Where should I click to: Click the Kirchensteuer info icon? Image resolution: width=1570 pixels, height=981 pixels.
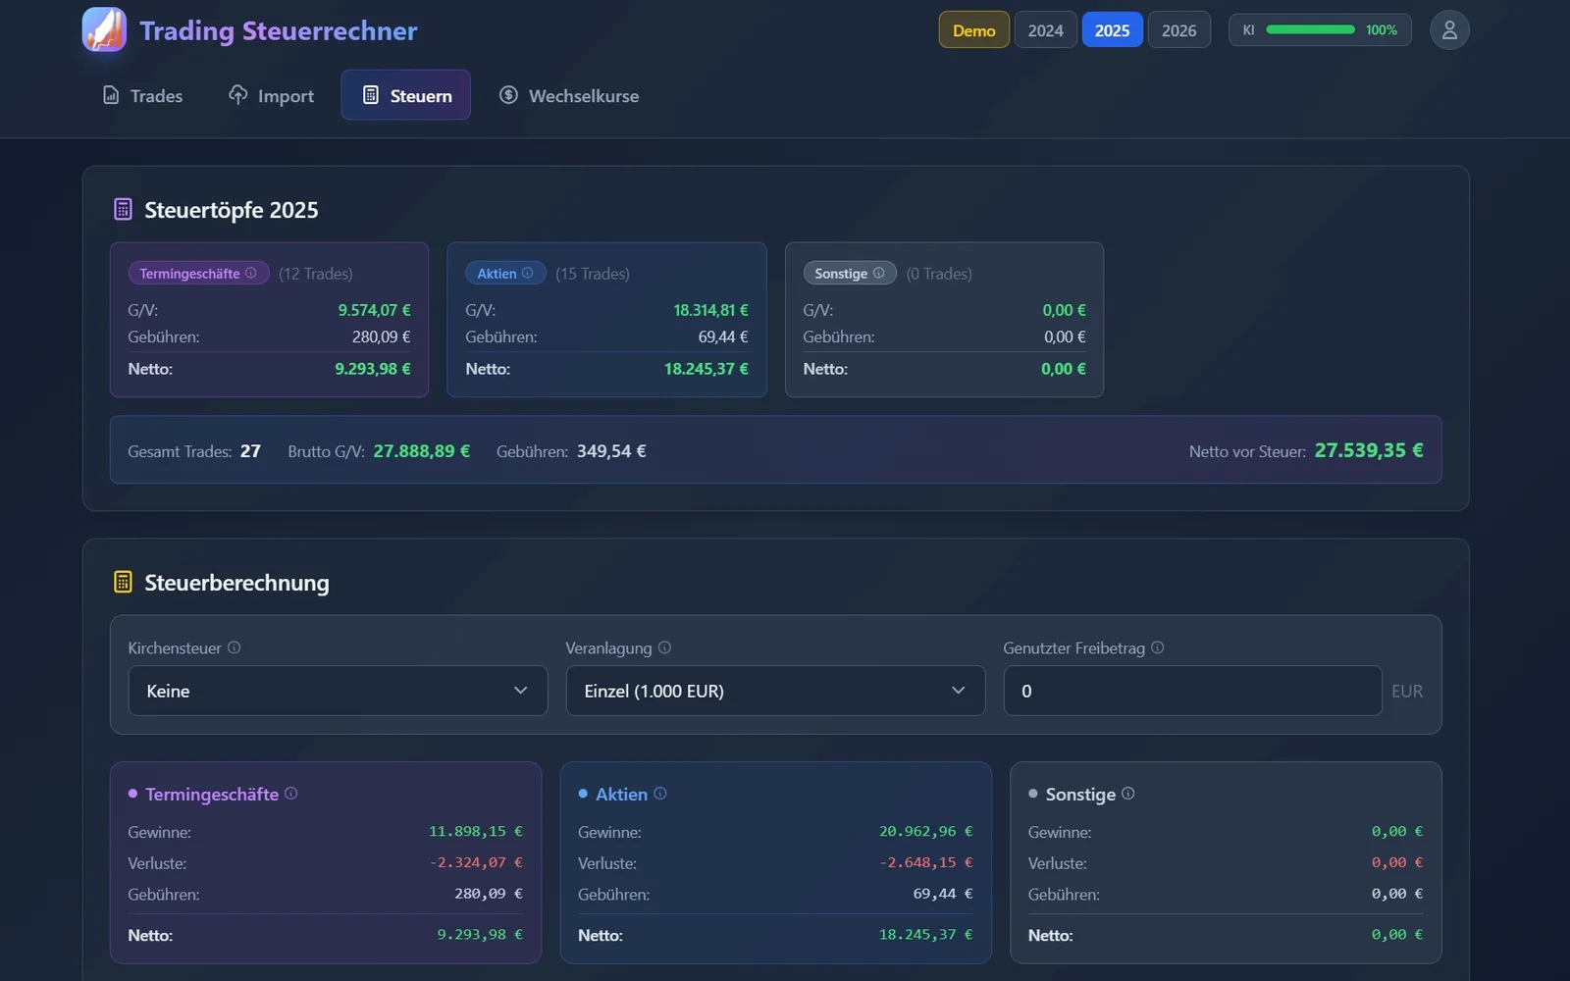[235, 647]
